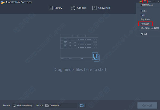Open Help from the menu

pyautogui.click(x=143, y=15)
